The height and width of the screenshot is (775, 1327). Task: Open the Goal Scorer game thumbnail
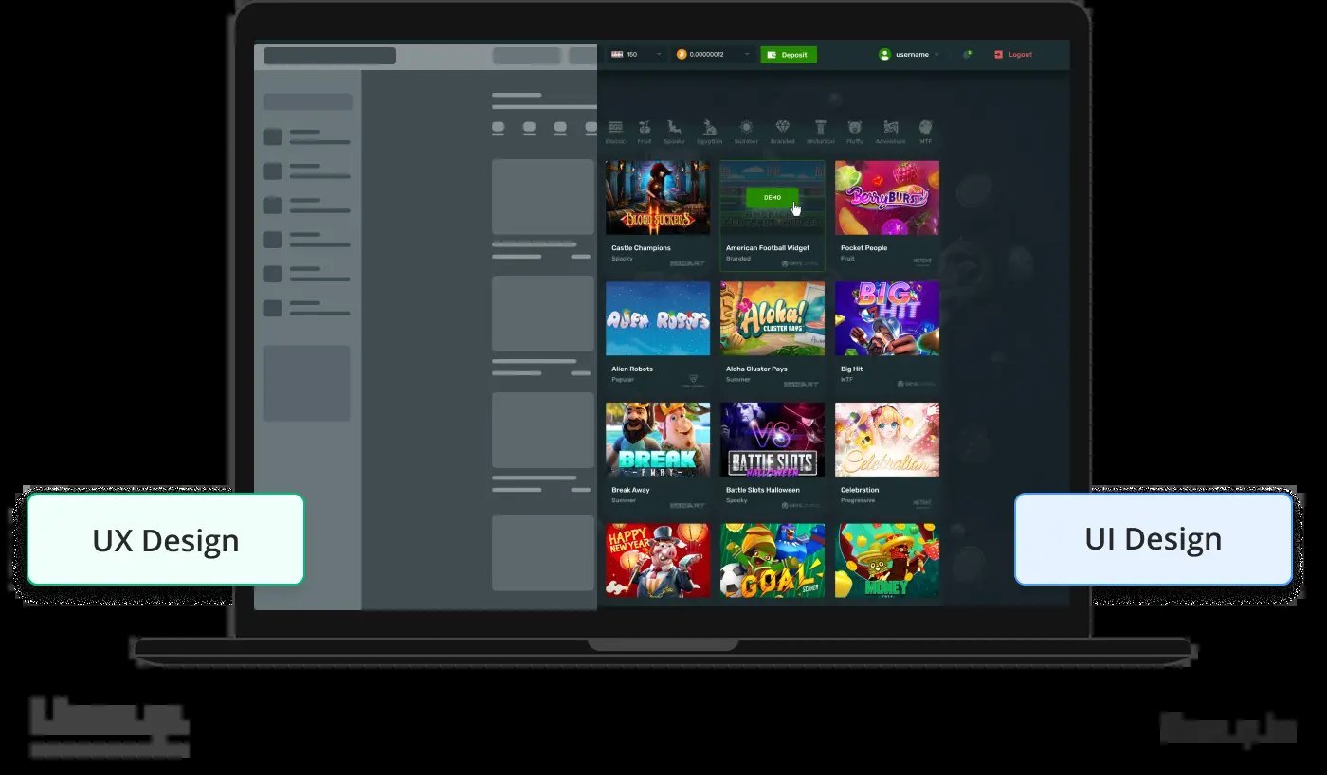tap(773, 560)
